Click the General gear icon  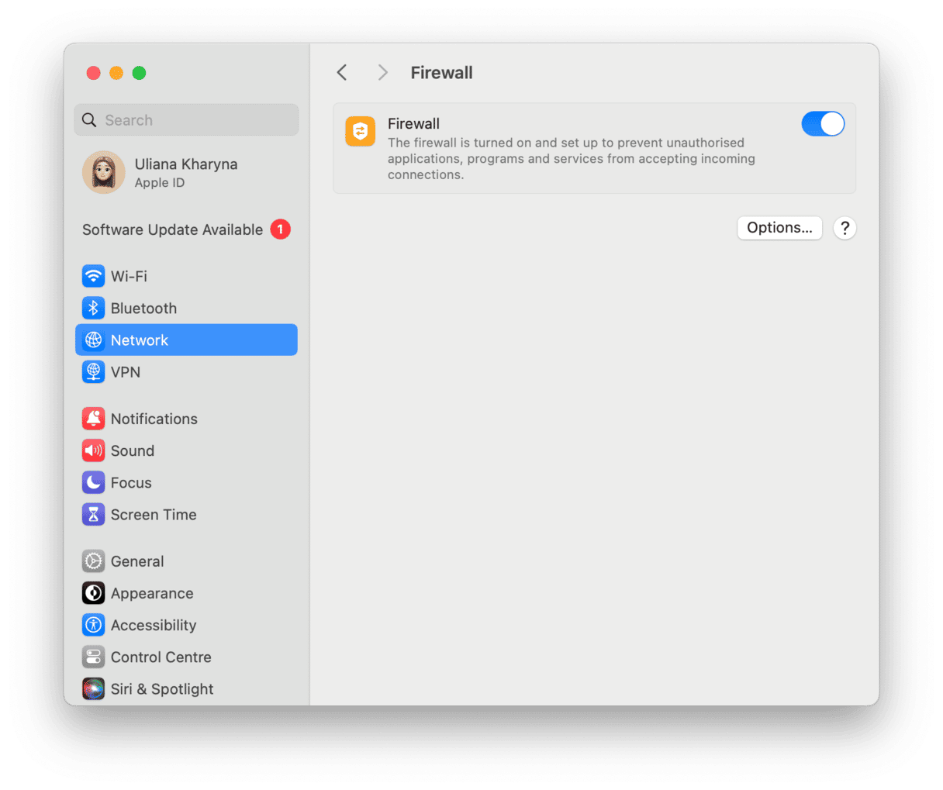(x=93, y=561)
